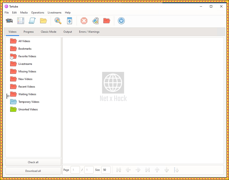229x180 pixels.
Task: Click the Download all button
Action: [x=33, y=171]
